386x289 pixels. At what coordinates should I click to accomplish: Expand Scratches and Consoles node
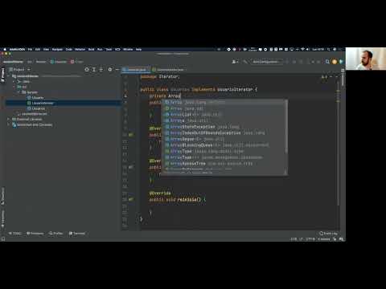8,125
